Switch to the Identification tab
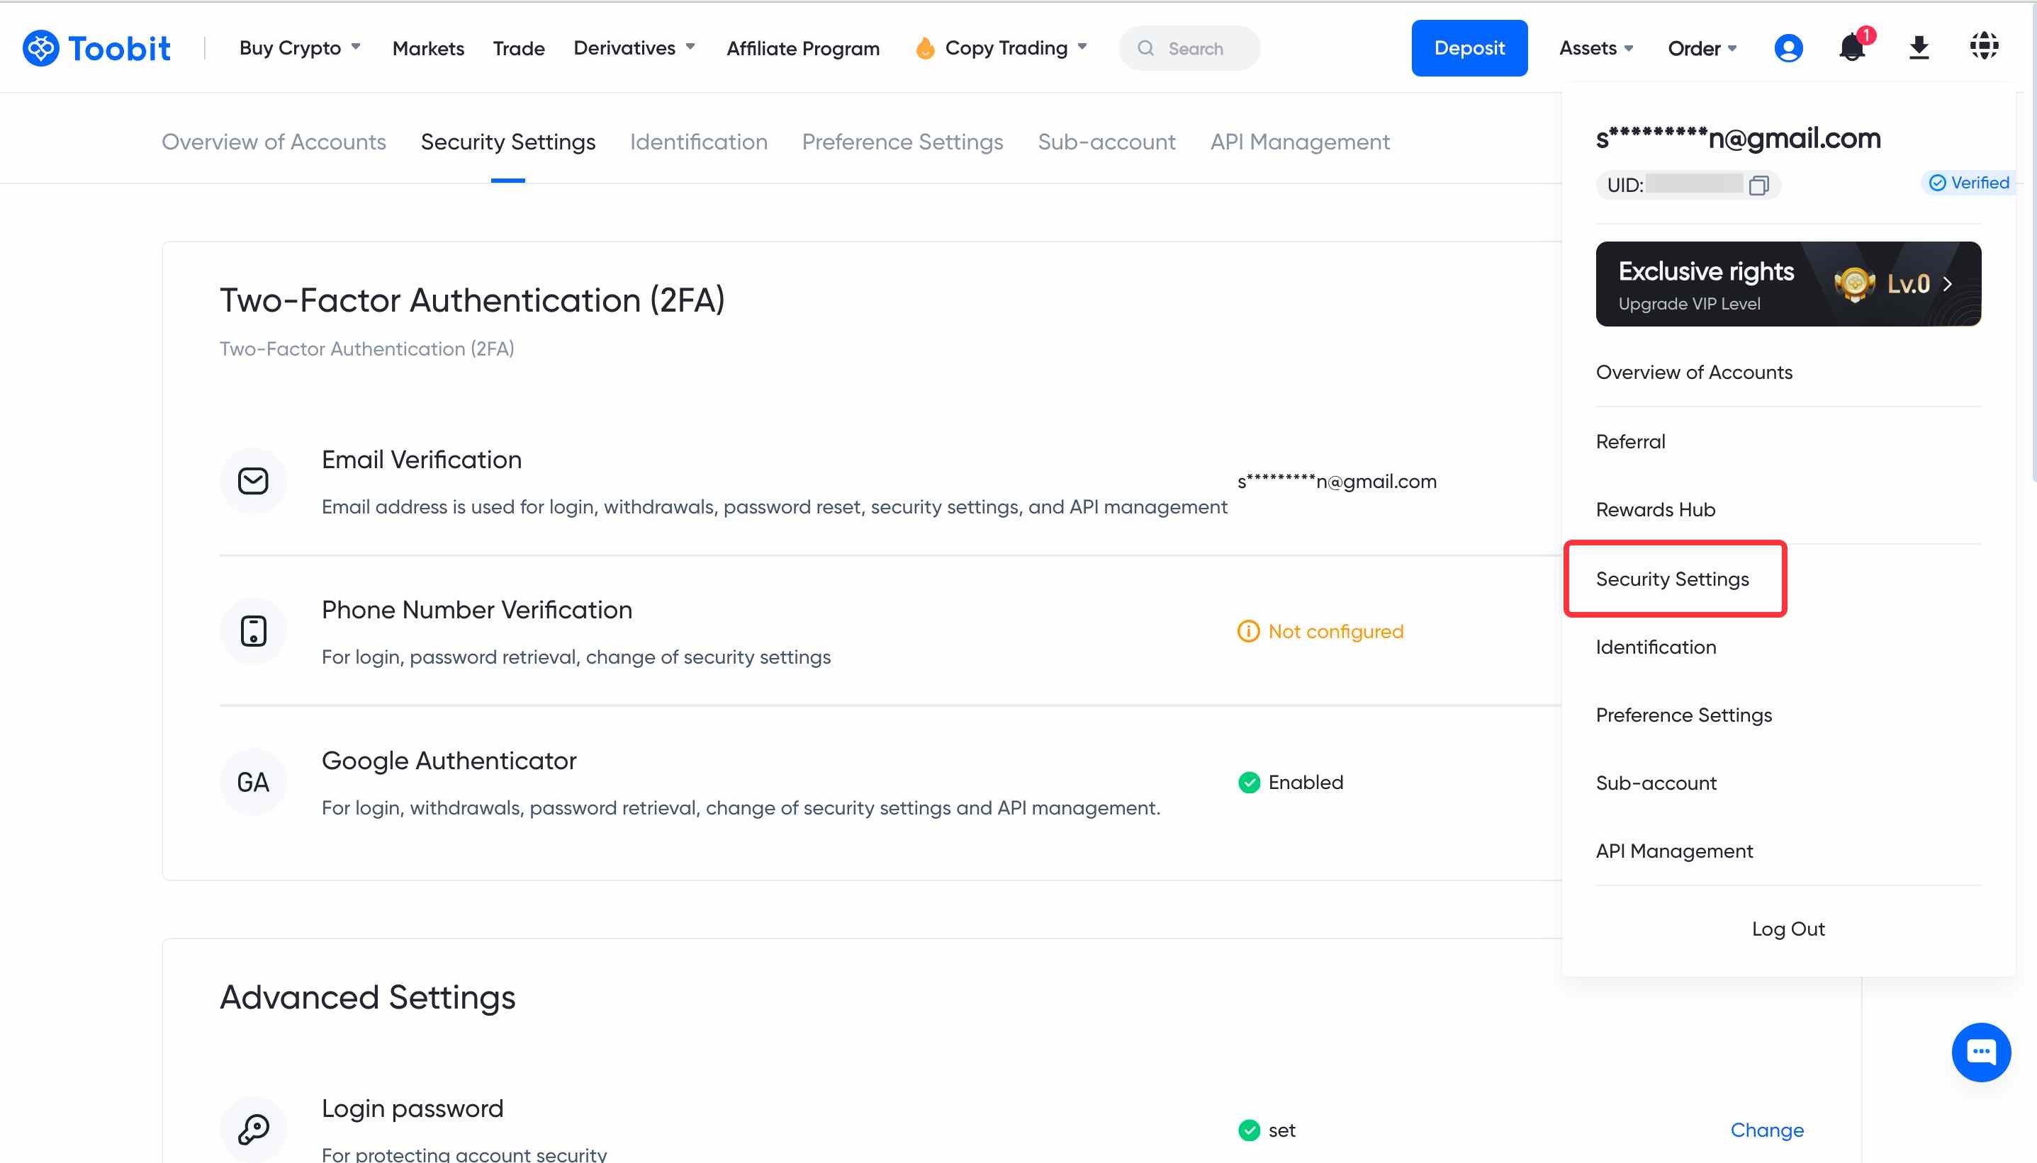The height and width of the screenshot is (1163, 2037). pos(697,142)
